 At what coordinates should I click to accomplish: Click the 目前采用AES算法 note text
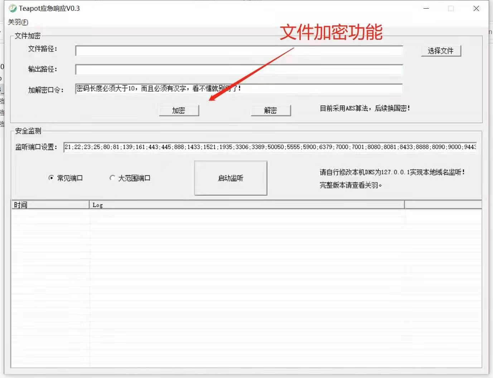365,108
